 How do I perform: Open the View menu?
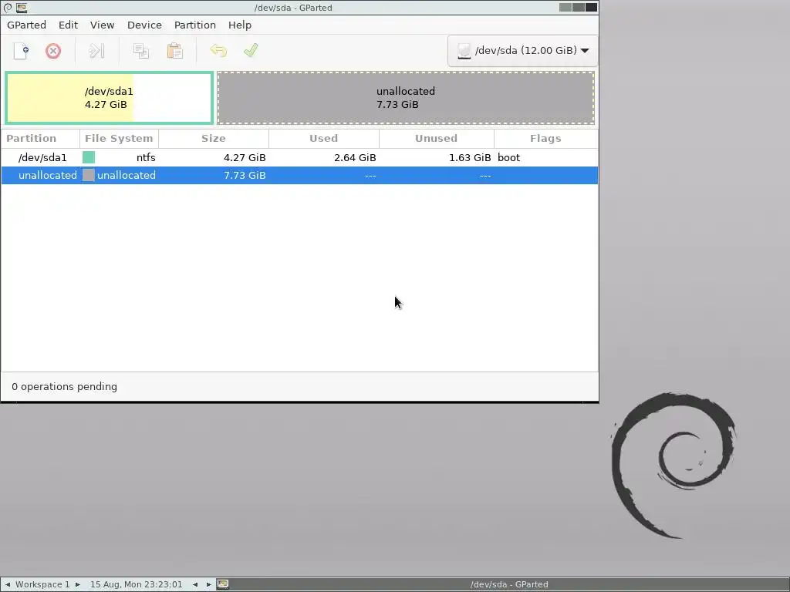coord(103,25)
